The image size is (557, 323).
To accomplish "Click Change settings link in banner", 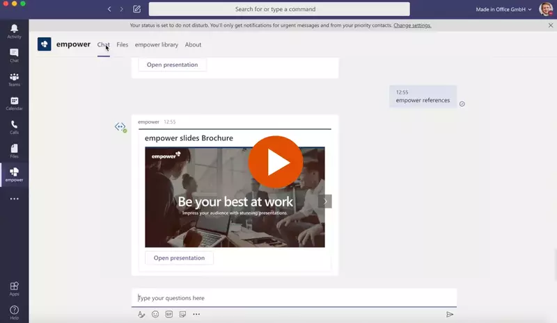I will point(412,25).
